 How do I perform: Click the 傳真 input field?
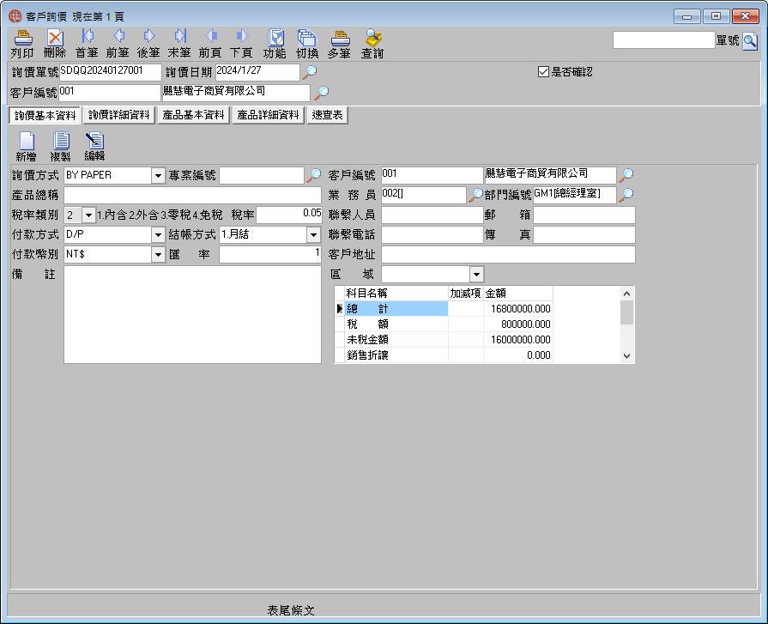click(584, 234)
